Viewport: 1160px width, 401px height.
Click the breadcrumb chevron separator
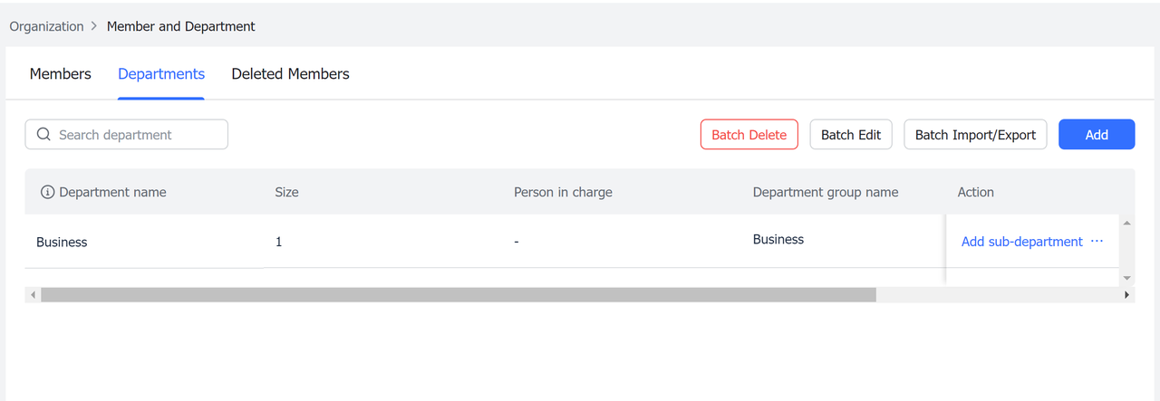[93, 26]
